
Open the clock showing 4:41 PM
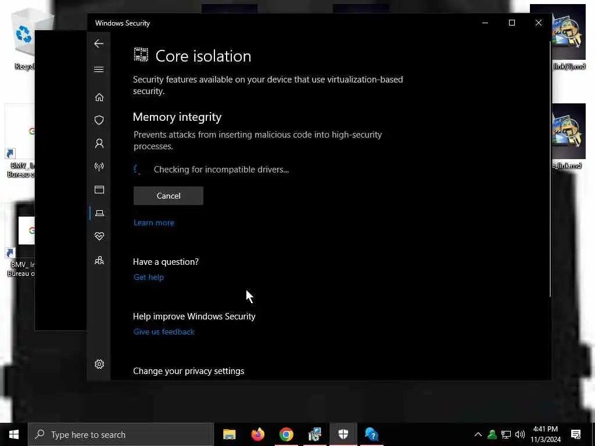[x=545, y=434]
